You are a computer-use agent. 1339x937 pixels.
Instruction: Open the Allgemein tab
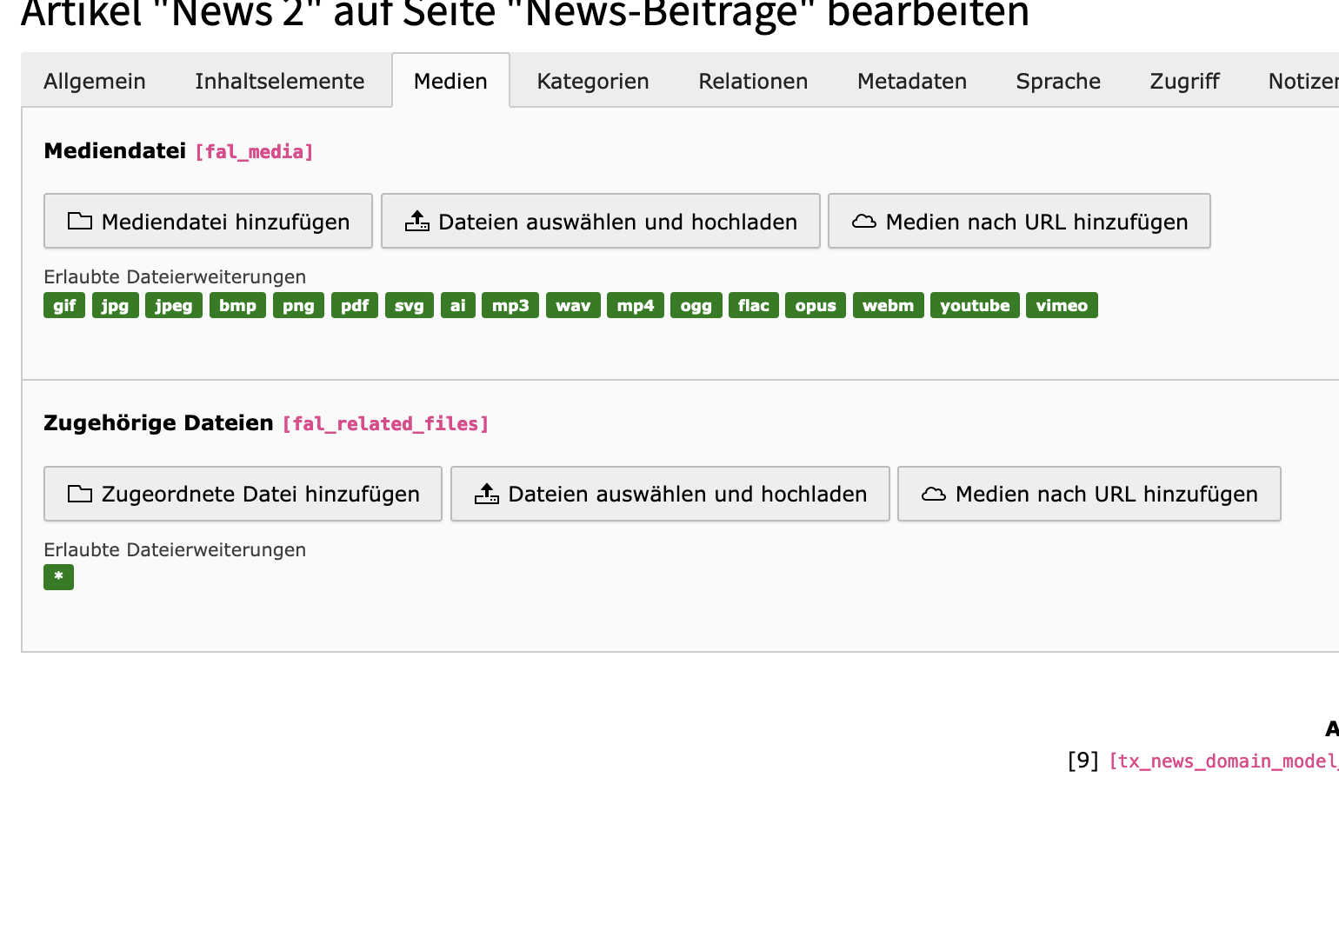click(95, 81)
